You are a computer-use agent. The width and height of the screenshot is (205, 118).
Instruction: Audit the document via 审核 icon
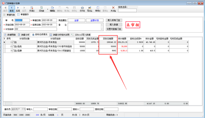(x=98, y=9)
